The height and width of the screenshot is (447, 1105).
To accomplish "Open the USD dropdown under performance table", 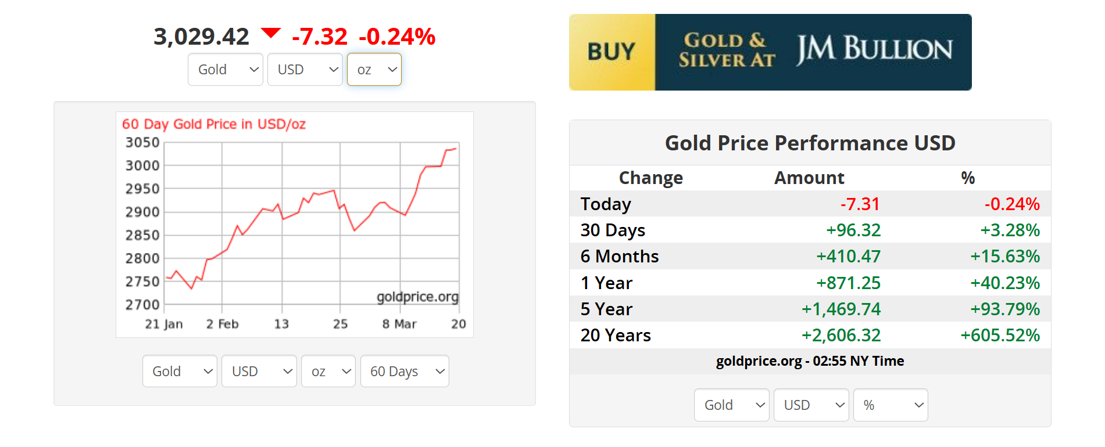I will (x=811, y=405).
